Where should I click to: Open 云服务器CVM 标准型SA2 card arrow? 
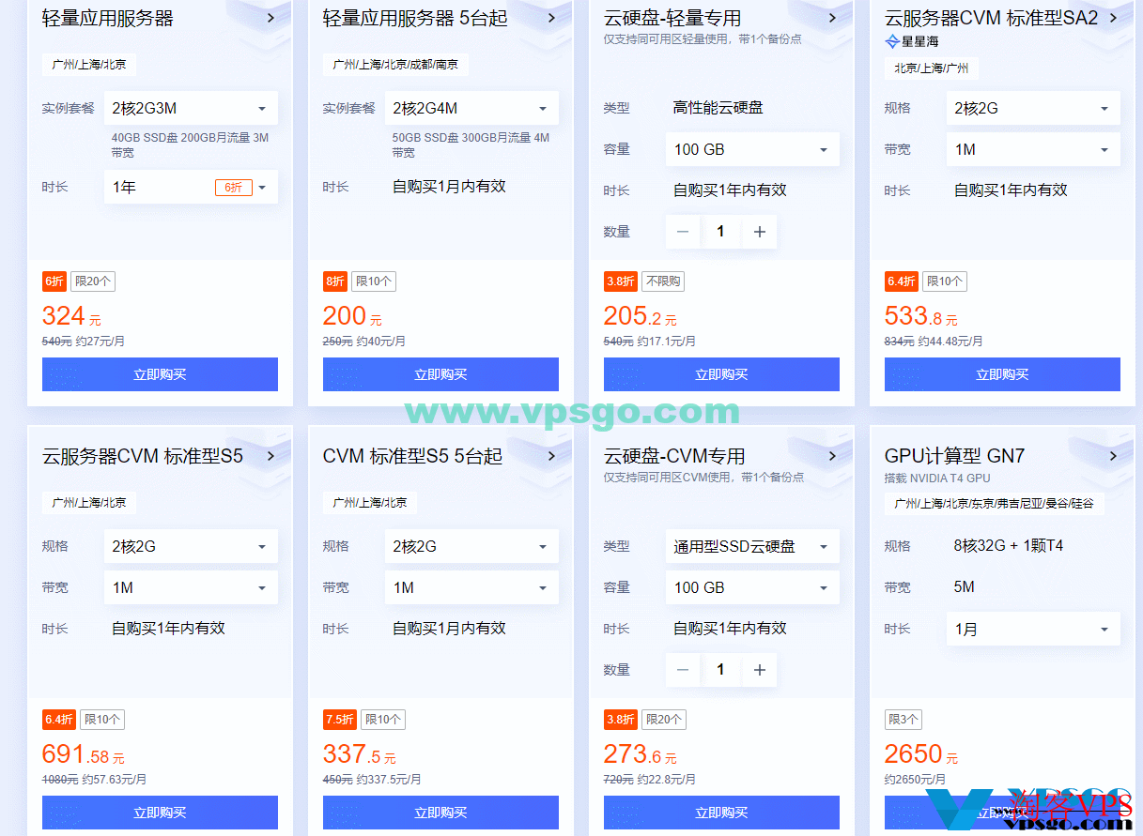1113,18
